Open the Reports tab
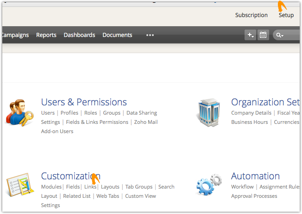Screen dimensions: 302x214 click(46, 35)
